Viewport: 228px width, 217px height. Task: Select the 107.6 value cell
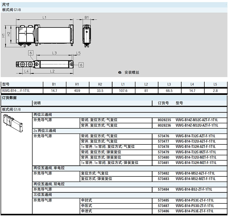point(123,91)
